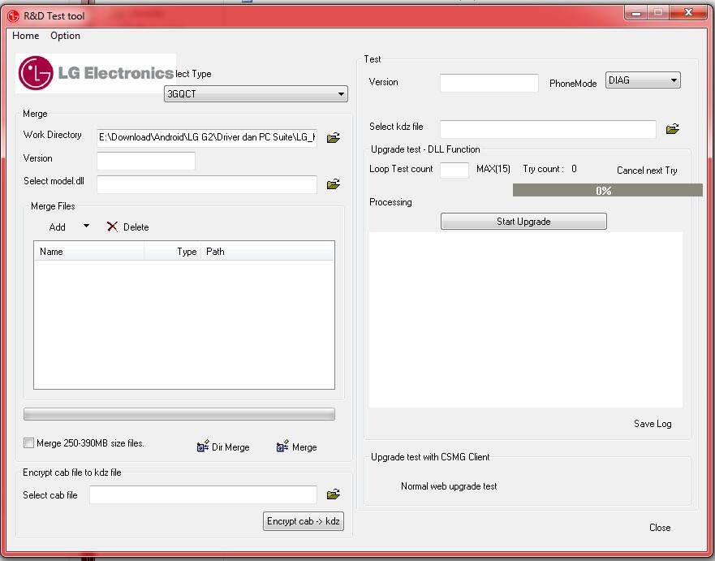Close the window via red X button
Screen dimensions: 715x561
(x=688, y=12)
